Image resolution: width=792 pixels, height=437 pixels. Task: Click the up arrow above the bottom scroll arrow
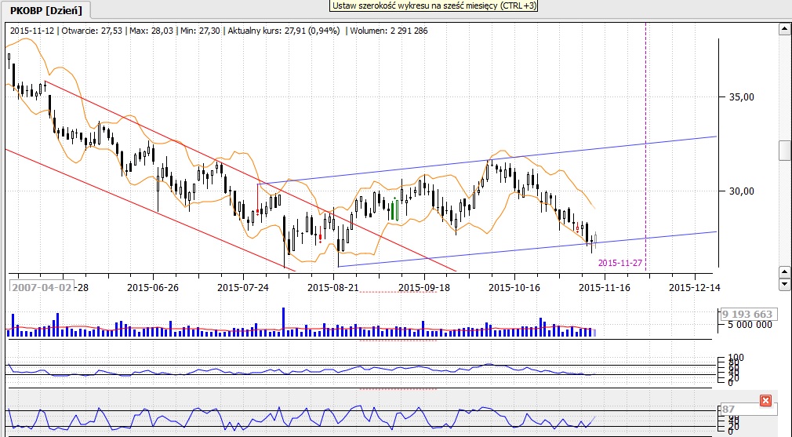[783, 271]
